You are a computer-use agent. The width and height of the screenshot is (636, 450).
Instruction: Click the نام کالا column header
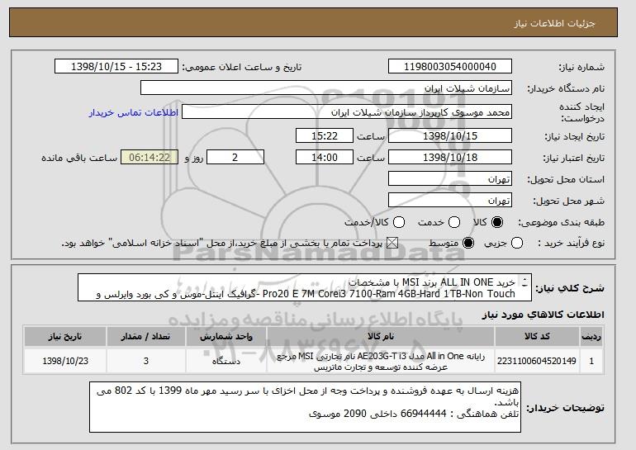[x=381, y=337]
